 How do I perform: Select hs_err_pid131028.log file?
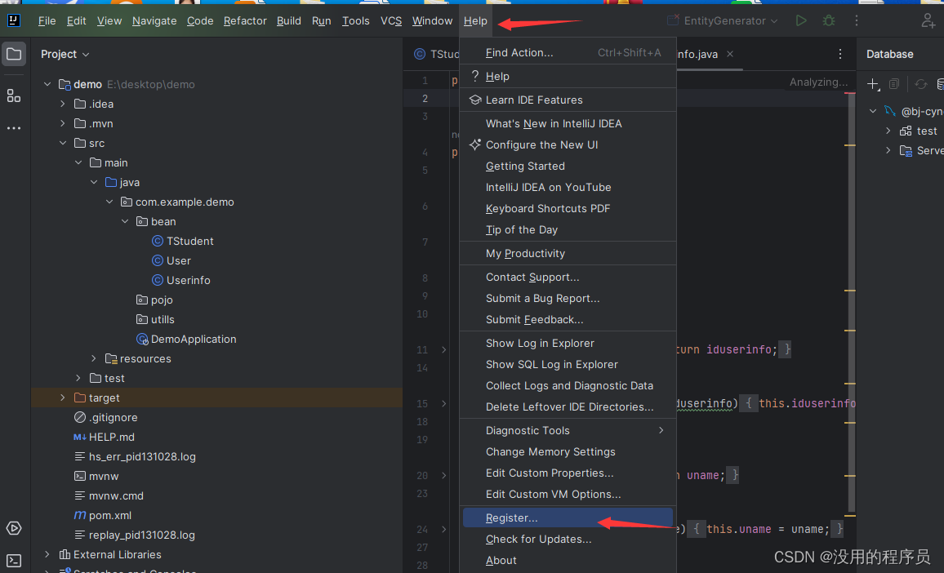tap(134, 457)
